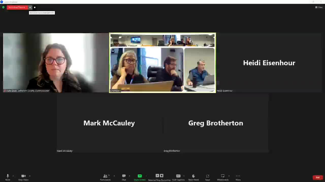Click the green encryption shield icon
The height and width of the screenshot is (182, 325).
3,7
